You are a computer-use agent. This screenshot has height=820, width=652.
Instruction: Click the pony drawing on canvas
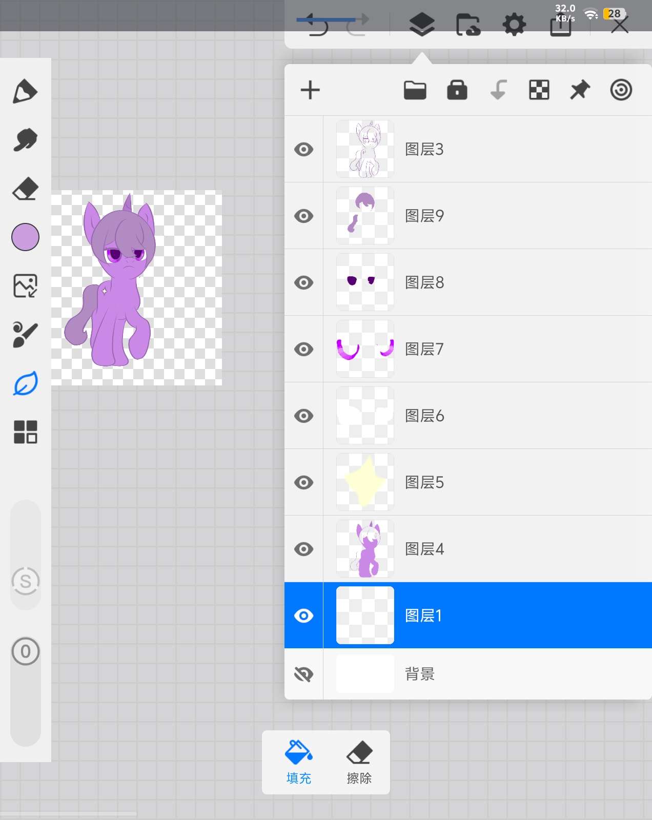click(109, 281)
